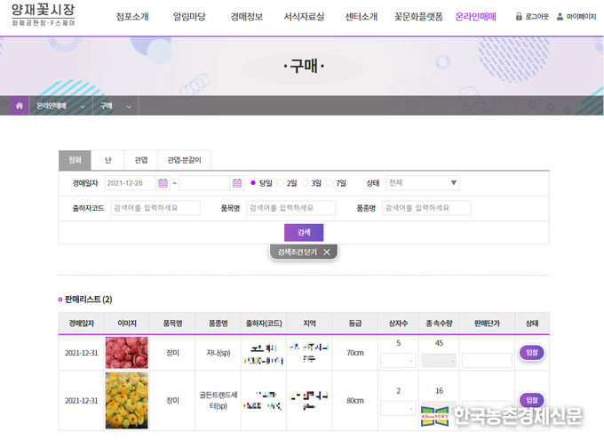This screenshot has height=448, width=604.
Task: Switch to the 관엽-분갈이 tab
Action: tap(184, 160)
